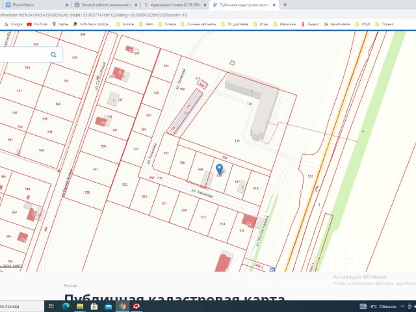Click parcel 523 on the map
This screenshot has width=416, height=312.
coord(144,196)
